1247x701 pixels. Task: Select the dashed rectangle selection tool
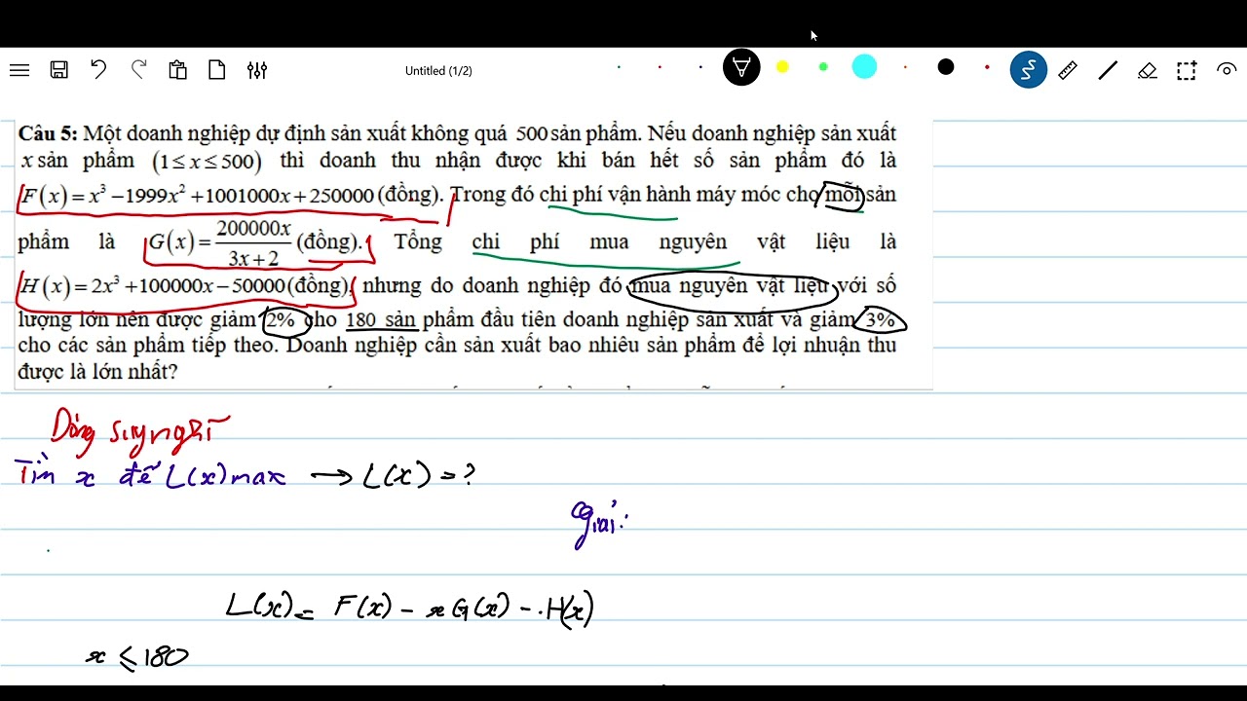(x=1187, y=70)
